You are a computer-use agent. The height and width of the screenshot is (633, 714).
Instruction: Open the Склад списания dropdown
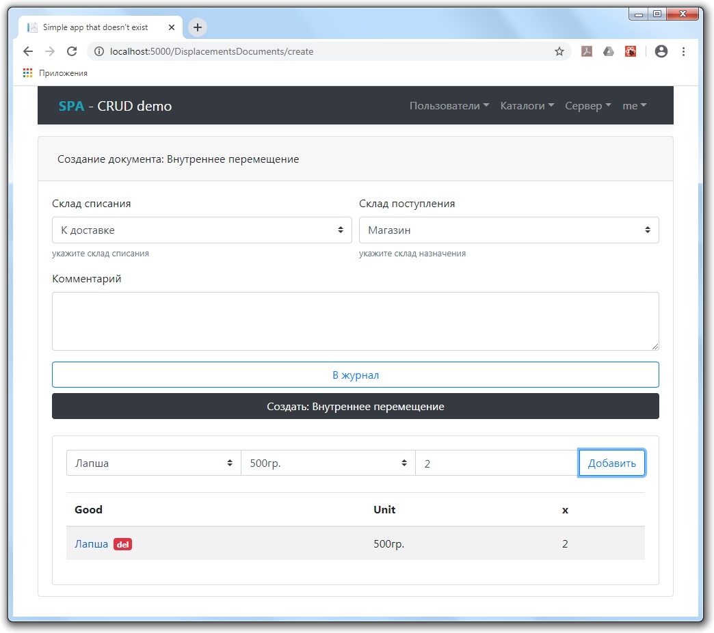click(x=202, y=230)
